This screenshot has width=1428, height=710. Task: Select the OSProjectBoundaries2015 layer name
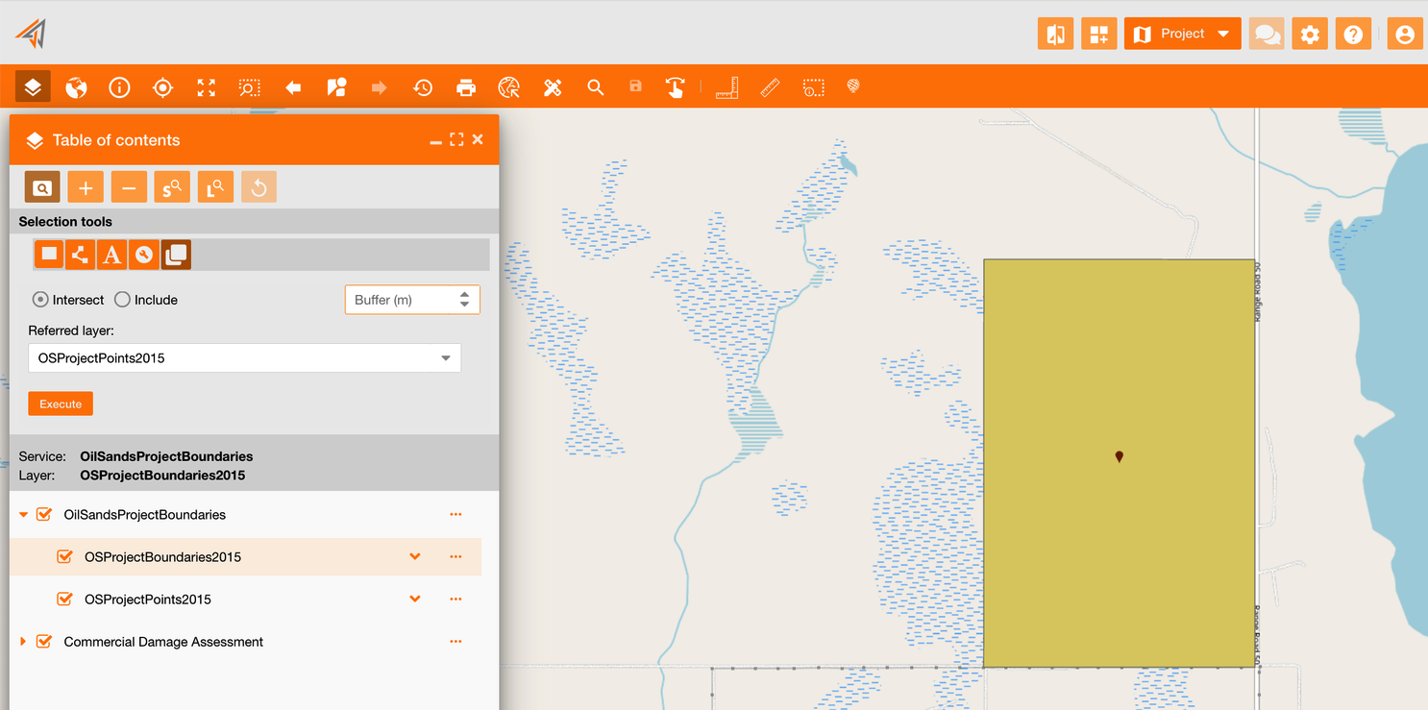tap(162, 557)
